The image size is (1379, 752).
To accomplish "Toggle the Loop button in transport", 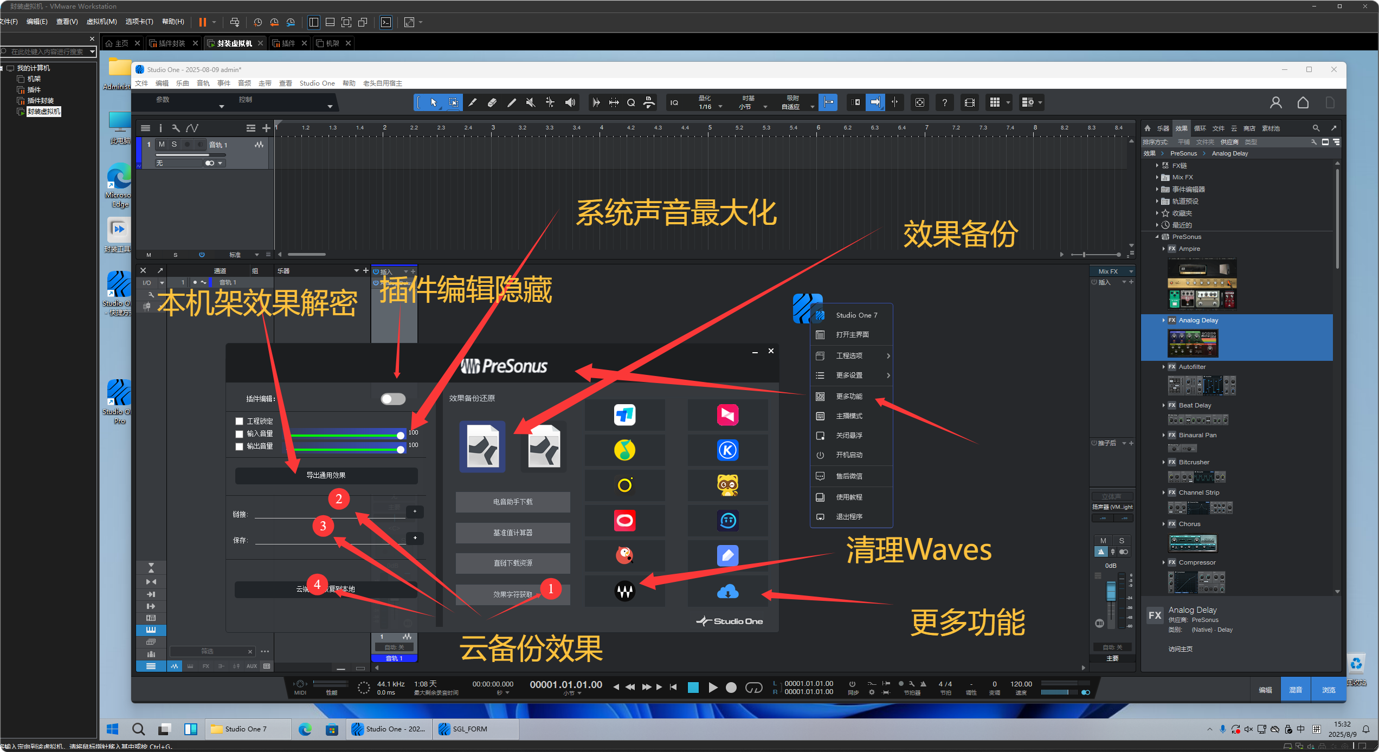I will [x=753, y=688].
